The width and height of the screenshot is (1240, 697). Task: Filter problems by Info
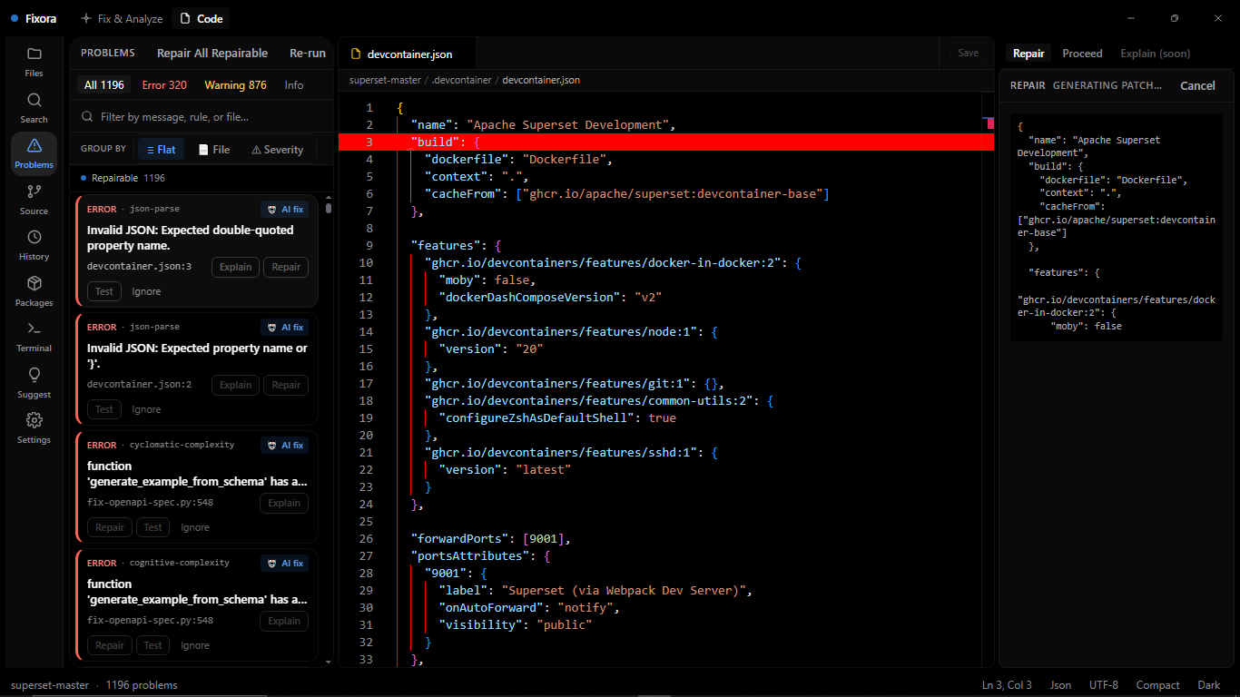[294, 85]
